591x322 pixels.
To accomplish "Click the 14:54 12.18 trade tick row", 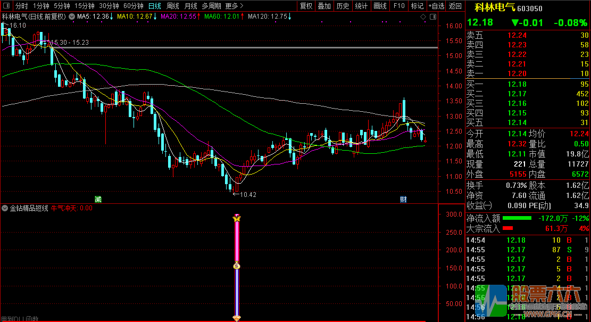I will point(527,240).
